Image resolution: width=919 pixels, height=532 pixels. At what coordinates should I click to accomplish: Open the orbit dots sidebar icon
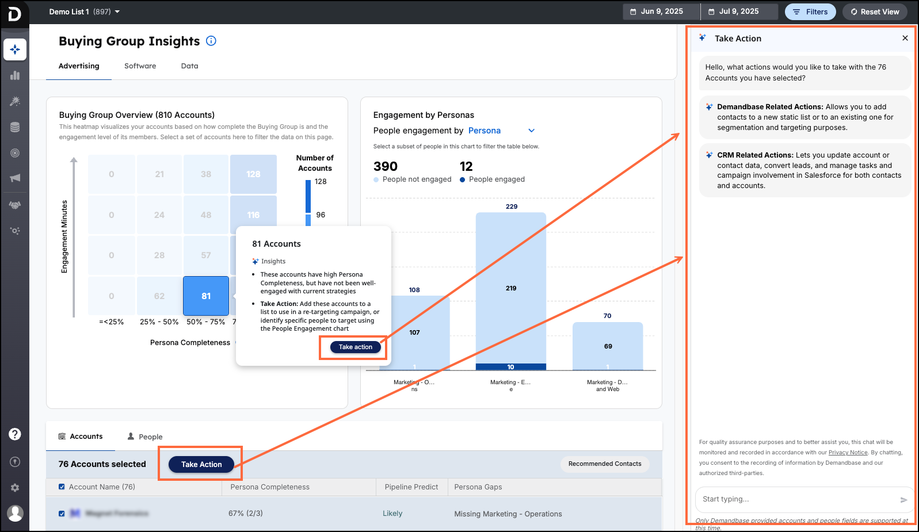point(15,231)
